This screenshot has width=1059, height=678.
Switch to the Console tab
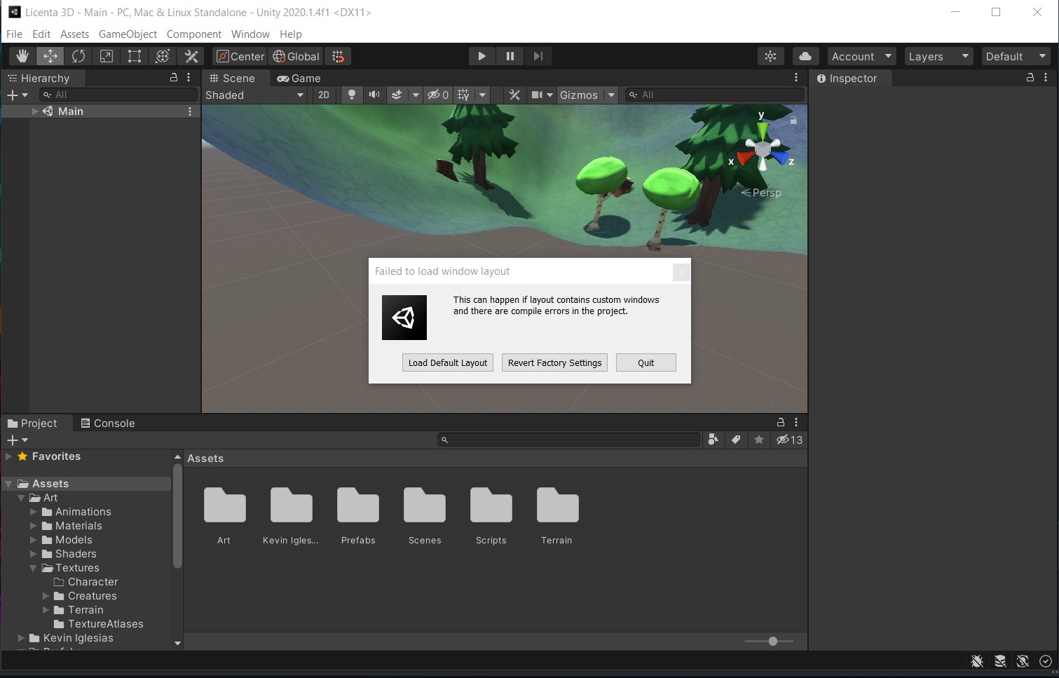[x=108, y=423]
